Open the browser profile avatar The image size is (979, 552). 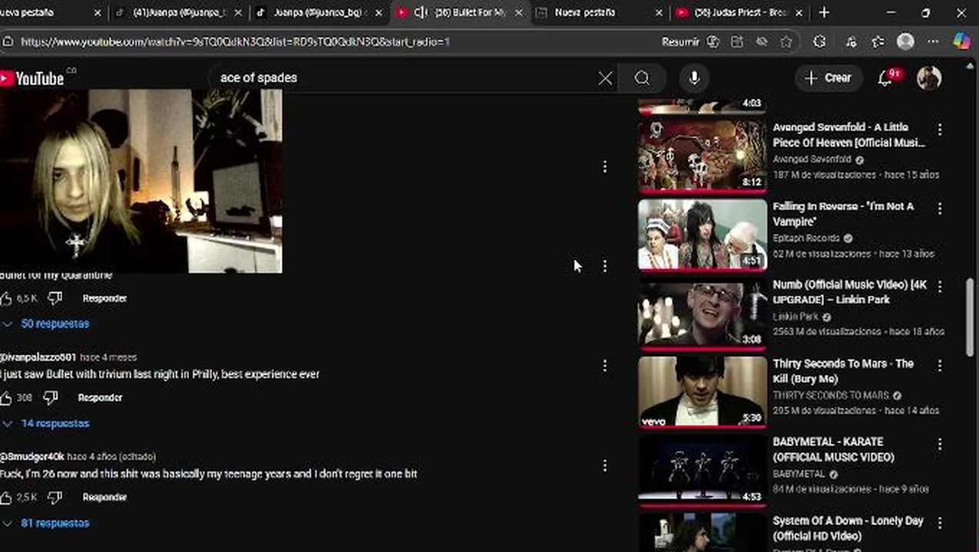(x=906, y=42)
